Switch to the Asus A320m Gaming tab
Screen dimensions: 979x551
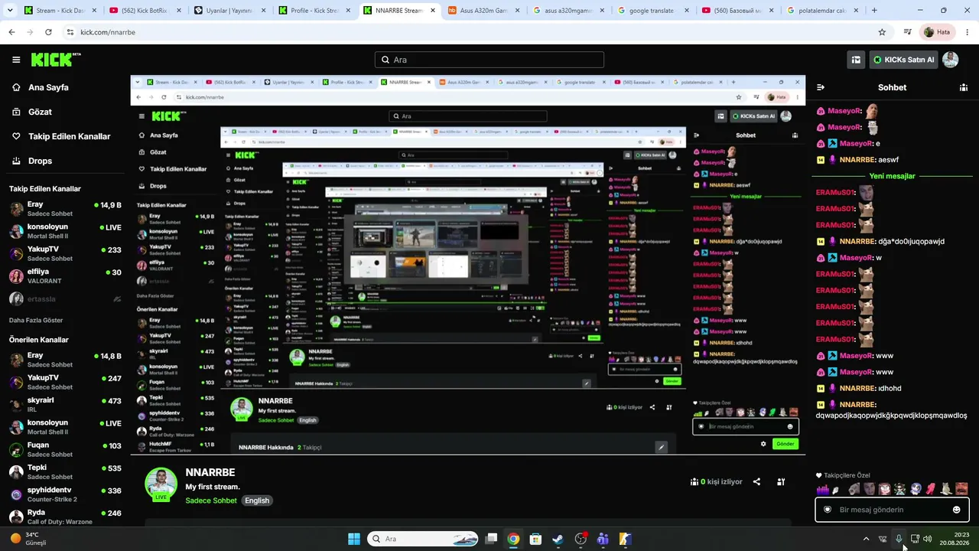point(484,11)
